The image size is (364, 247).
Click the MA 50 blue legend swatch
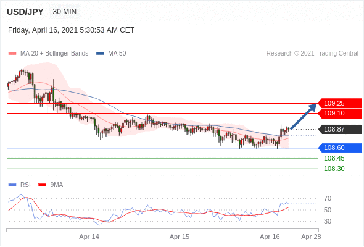100,54
